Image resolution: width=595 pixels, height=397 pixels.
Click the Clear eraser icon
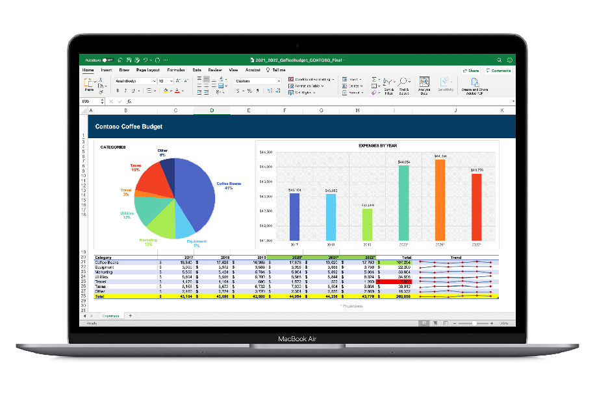[373, 92]
